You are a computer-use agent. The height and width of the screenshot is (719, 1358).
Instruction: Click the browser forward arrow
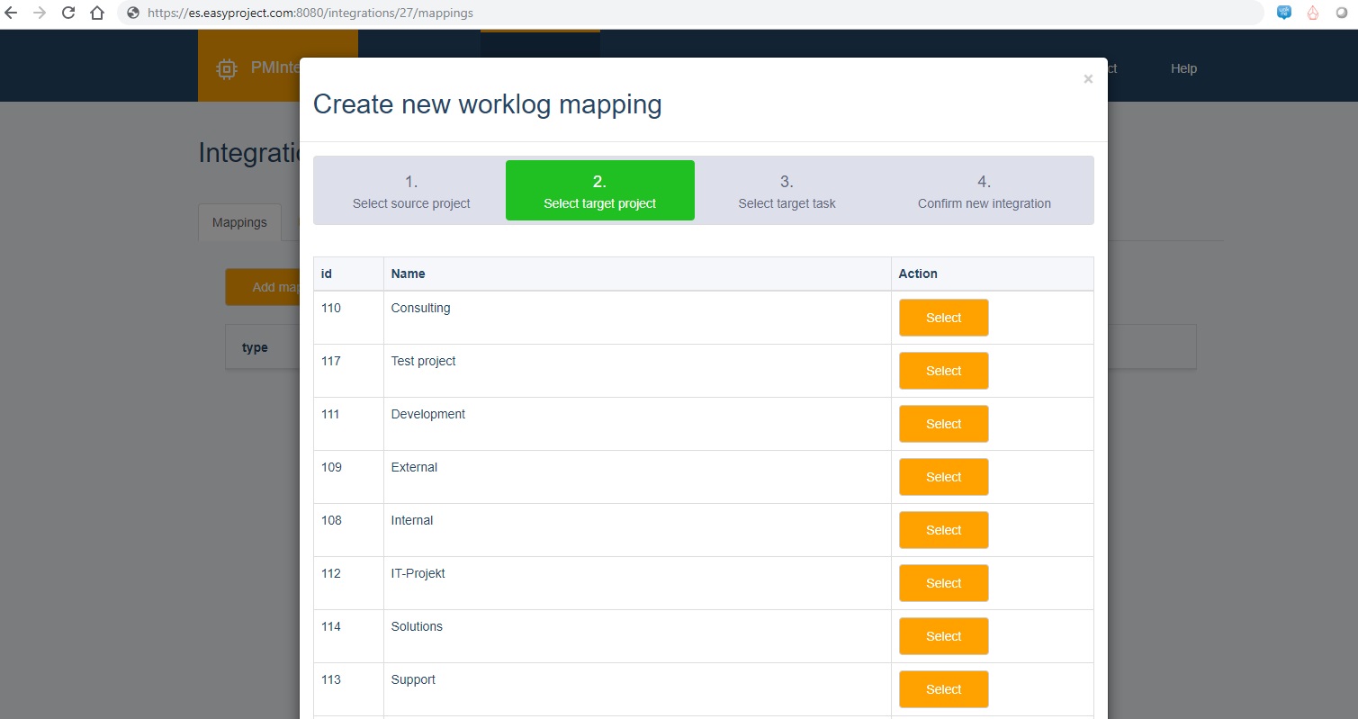click(x=40, y=13)
